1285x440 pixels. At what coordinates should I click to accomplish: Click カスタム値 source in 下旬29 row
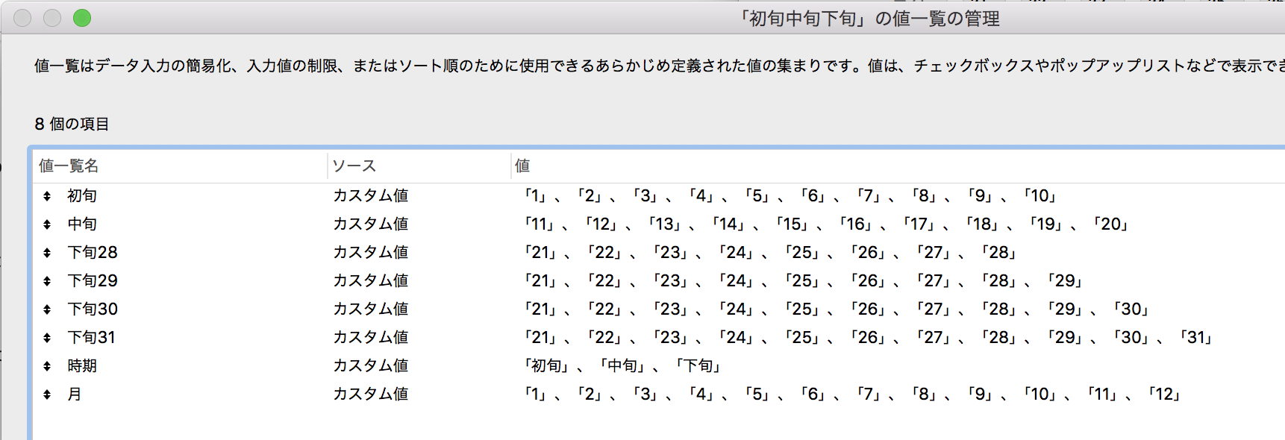pyautogui.click(x=370, y=280)
